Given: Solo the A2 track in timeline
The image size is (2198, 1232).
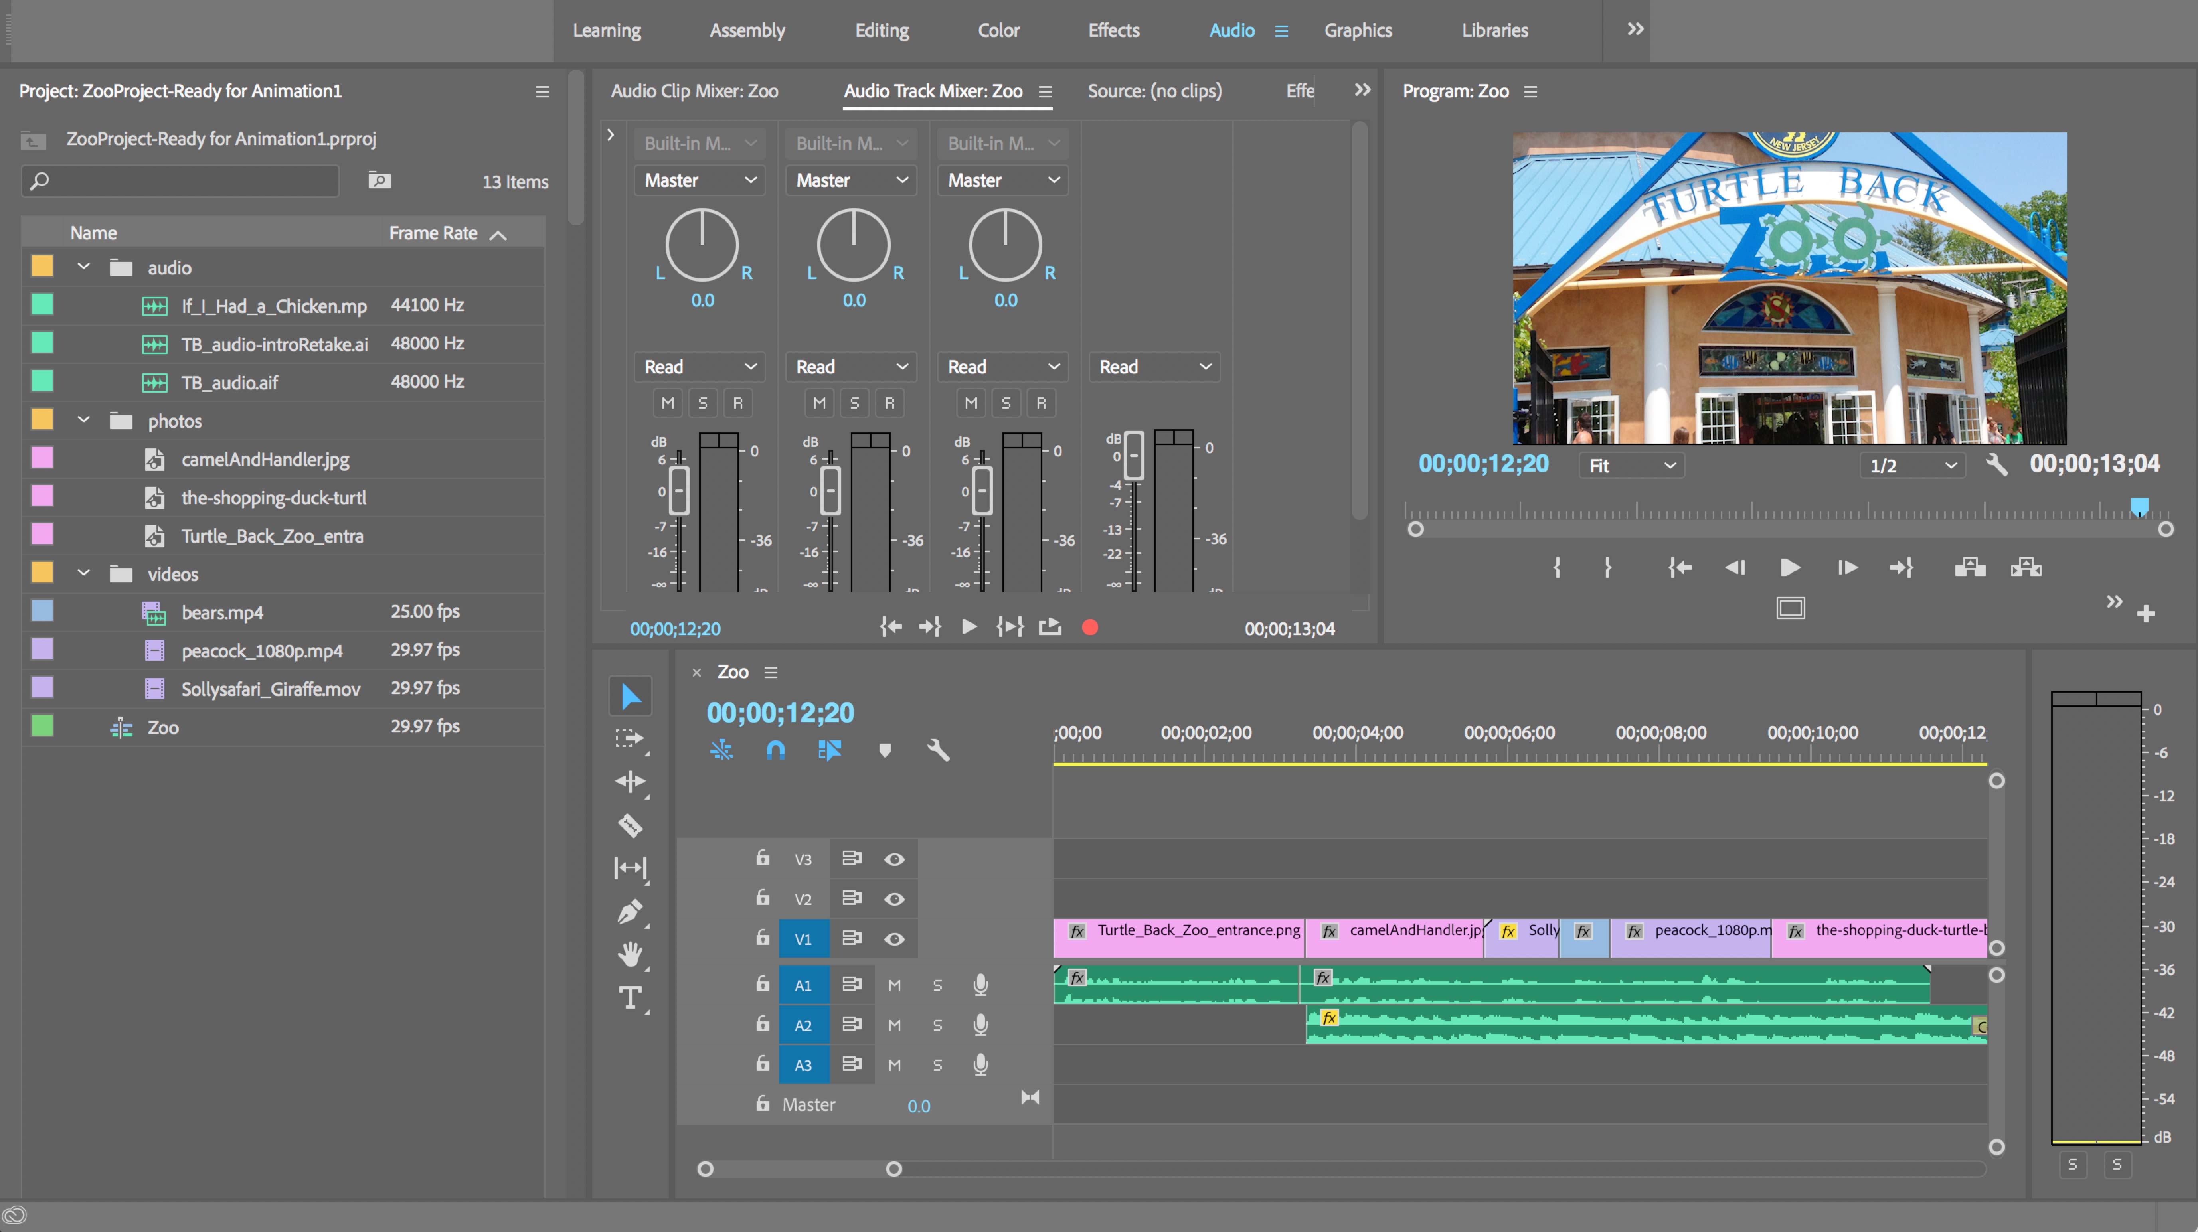Looking at the screenshot, I should coord(937,1025).
